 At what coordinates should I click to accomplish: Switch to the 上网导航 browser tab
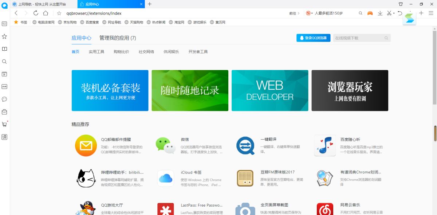tap(42, 4)
